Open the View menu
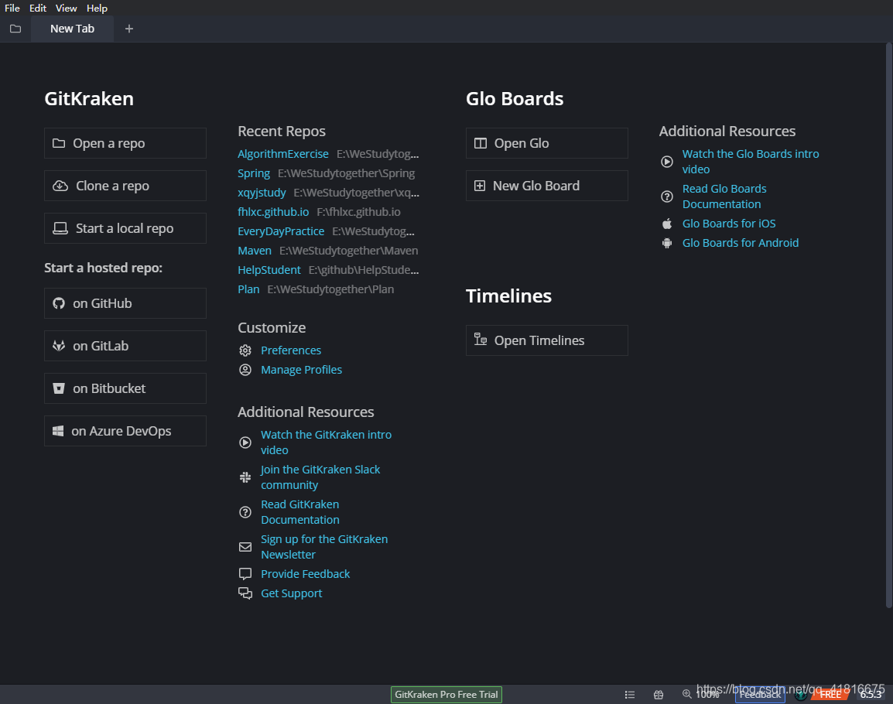 (x=66, y=8)
